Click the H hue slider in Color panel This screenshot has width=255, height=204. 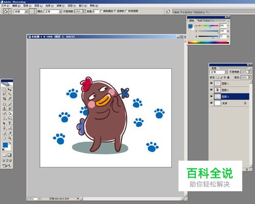209,25
